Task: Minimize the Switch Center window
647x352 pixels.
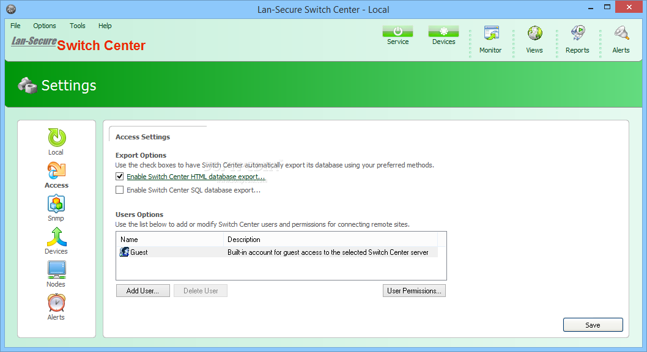Action: [591, 8]
